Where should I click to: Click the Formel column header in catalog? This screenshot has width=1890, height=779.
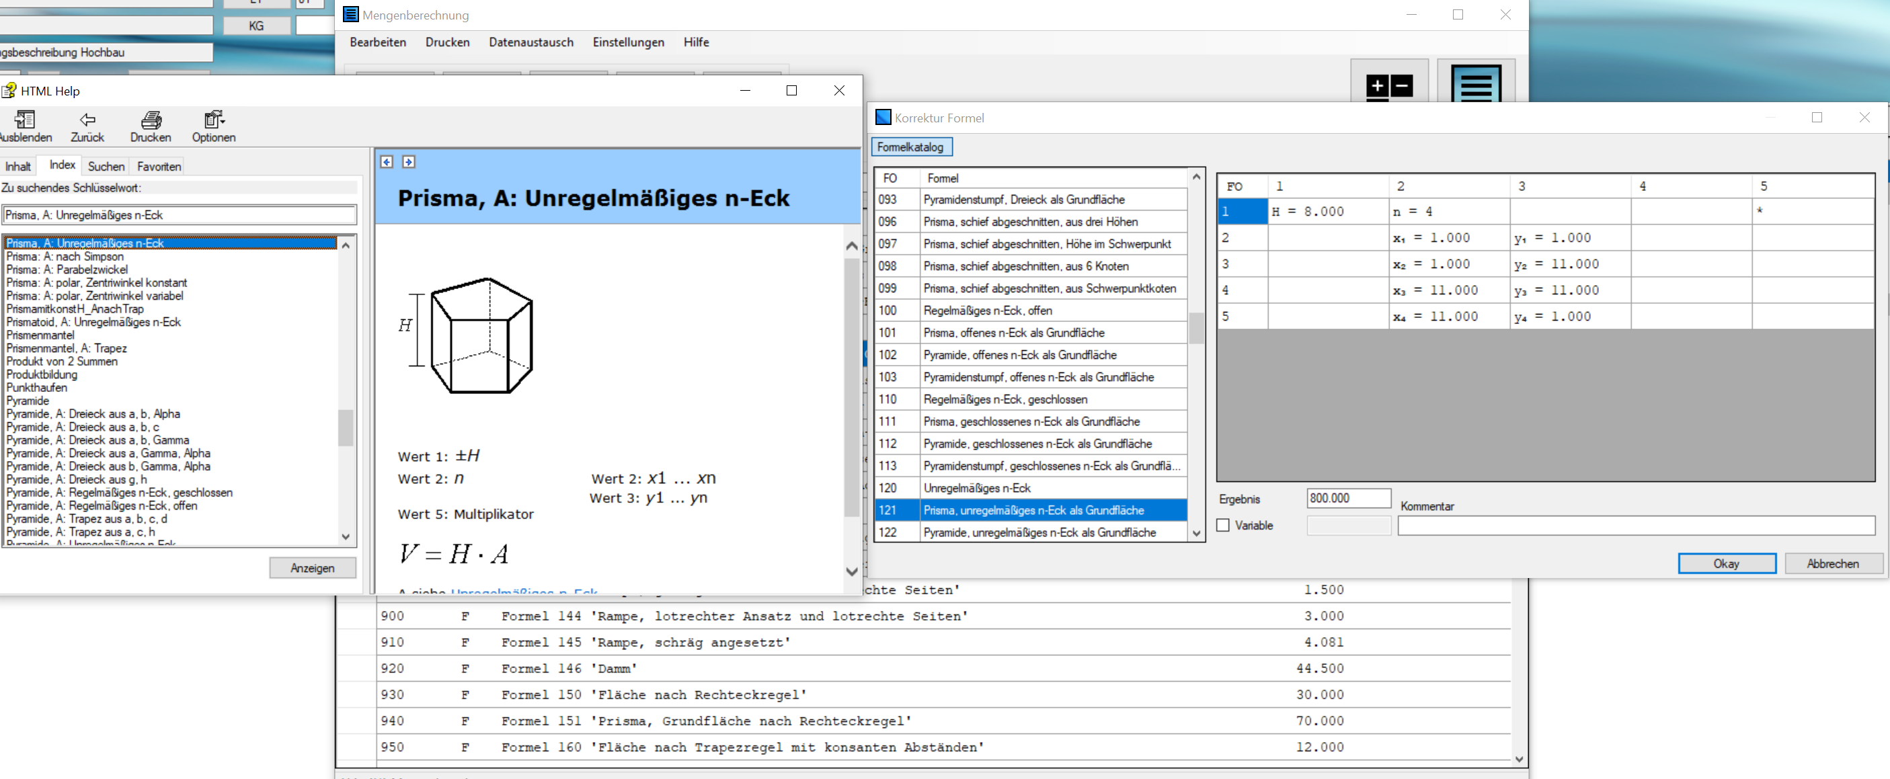click(x=1054, y=178)
